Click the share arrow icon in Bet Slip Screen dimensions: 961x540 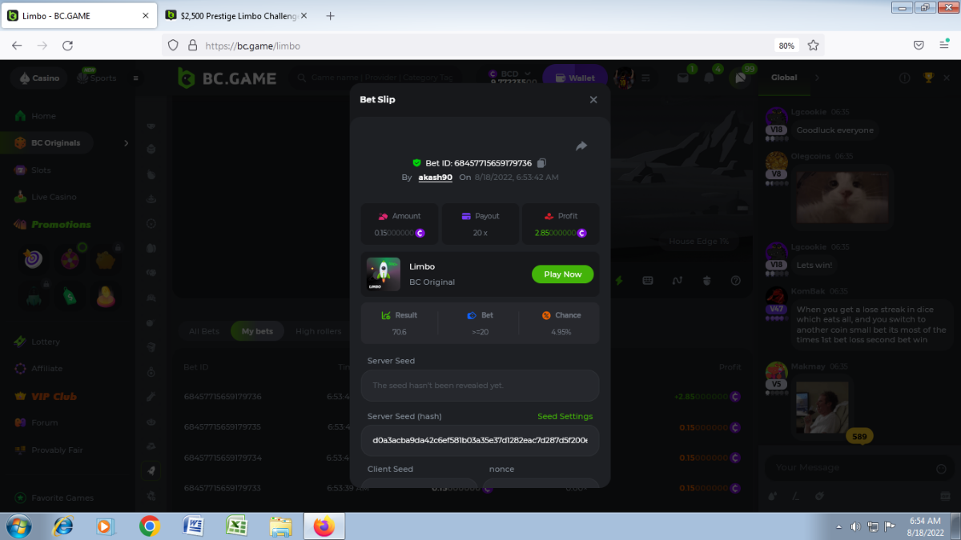click(x=581, y=146)
